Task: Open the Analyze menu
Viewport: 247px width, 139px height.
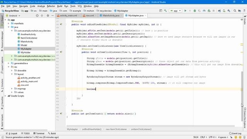Action: (x=41, y=6)
